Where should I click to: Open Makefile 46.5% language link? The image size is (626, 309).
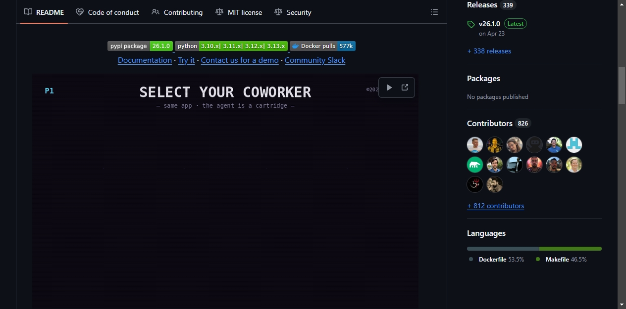pyautogui.click(x=561, y=260)
